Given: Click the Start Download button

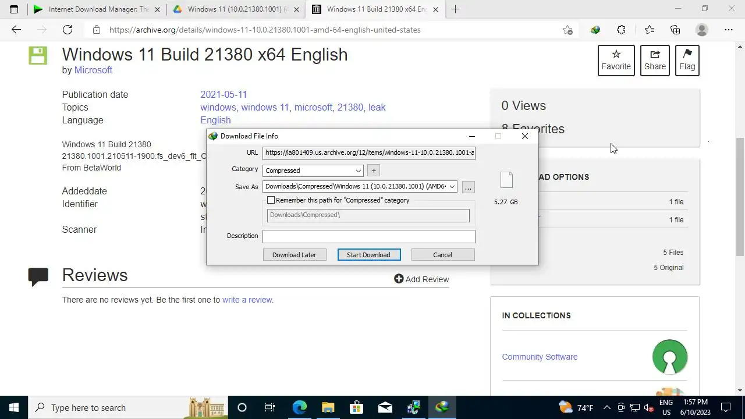Looking at the screenshot, I should (369, 255).
